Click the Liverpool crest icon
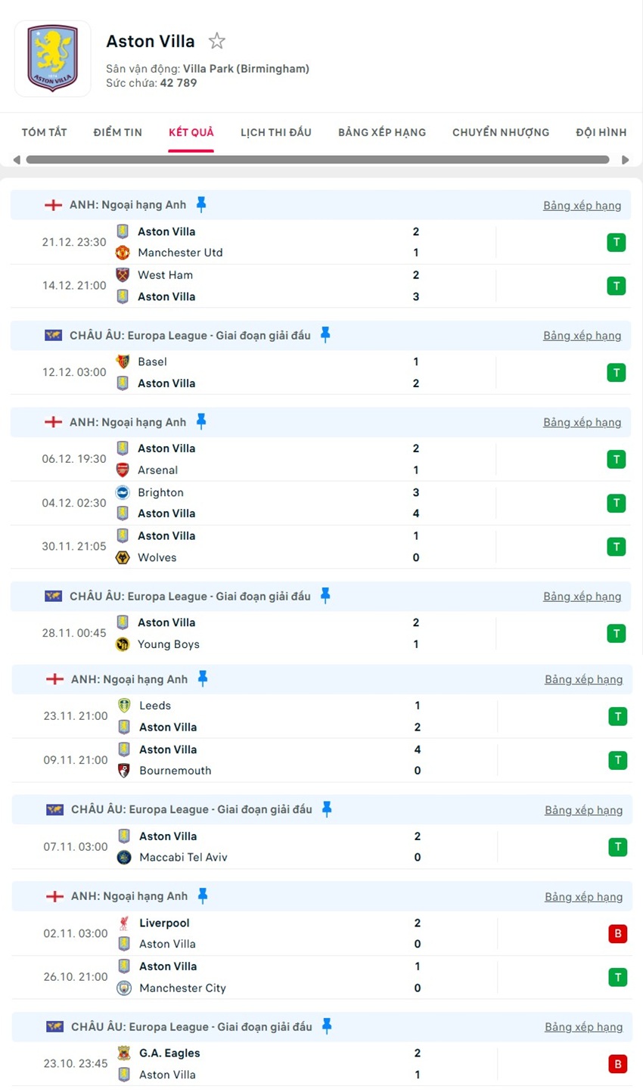 coord(124,923)
